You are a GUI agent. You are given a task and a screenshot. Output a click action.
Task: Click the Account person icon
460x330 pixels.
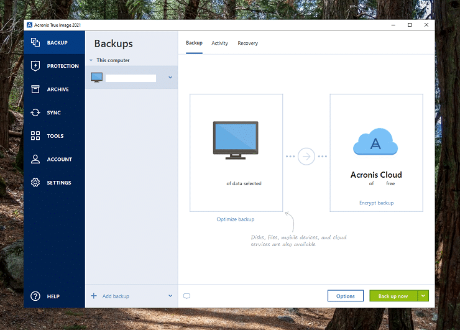[x=35, y=159]
